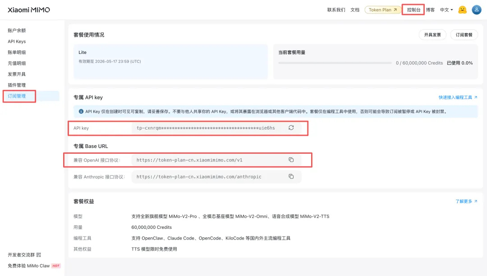
Task: Open the 中文 language dropdown
Action: point(446,10)
